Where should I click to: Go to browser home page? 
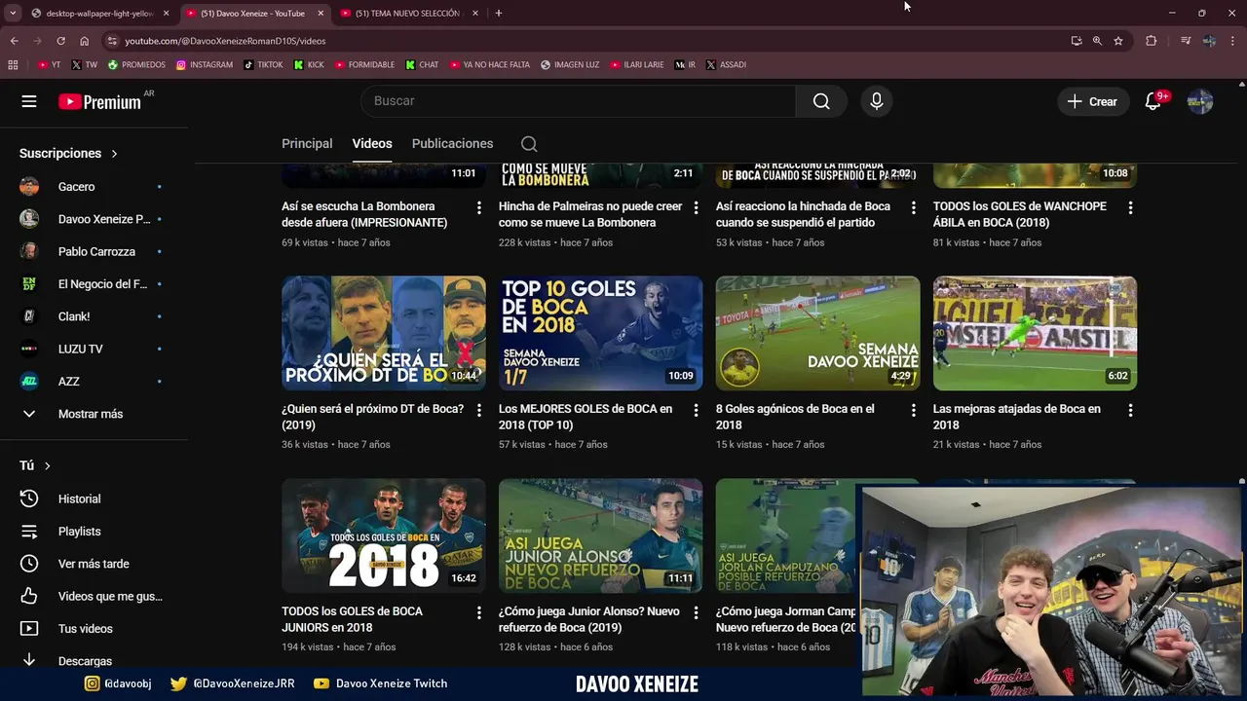click(84, 41)
